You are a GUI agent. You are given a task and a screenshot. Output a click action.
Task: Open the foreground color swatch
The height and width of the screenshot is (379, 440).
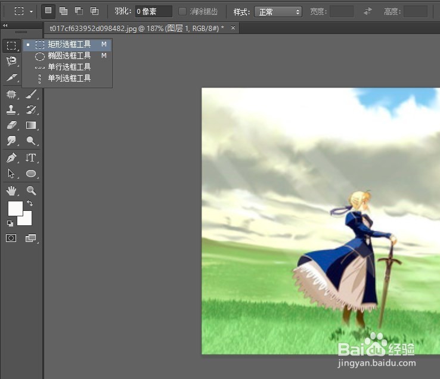[14, 207]
